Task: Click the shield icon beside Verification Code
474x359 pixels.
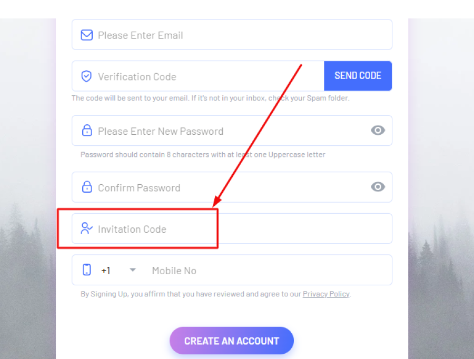Action: (x=86, y=76)
